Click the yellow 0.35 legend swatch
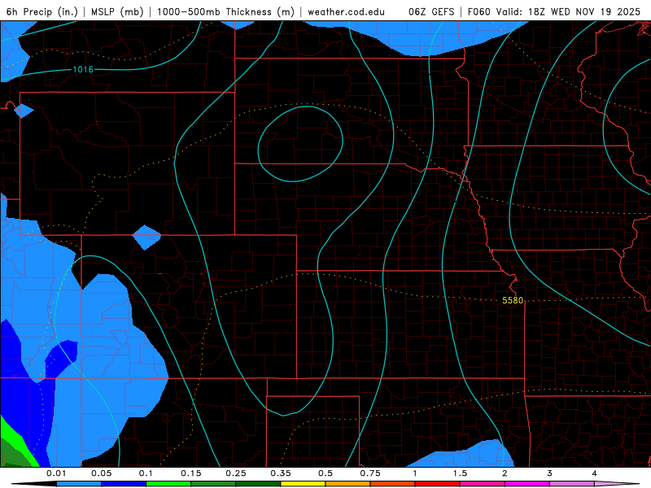 (x=303, y=484)
